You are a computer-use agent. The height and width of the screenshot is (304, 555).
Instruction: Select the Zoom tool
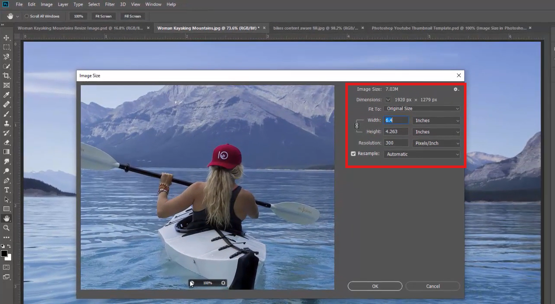(7, 228)
